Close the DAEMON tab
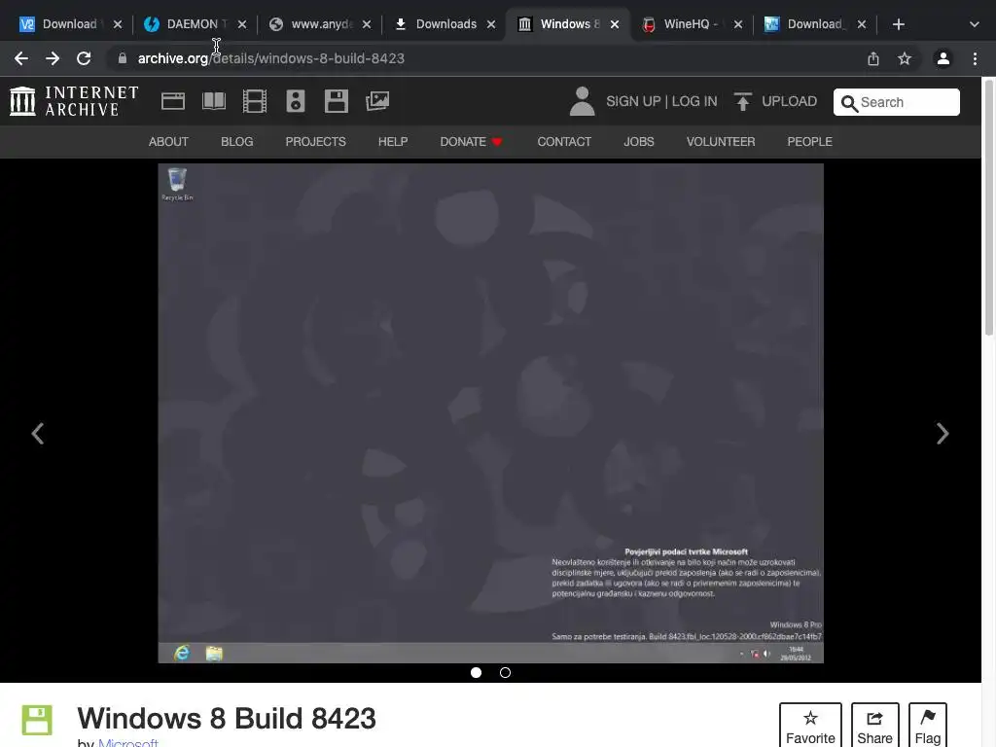This screenshot has width=996, height=747. click(242, 24)
